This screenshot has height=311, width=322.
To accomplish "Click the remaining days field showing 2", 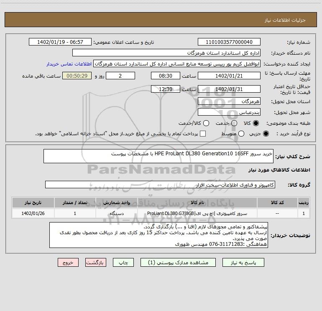I will 120,76.
